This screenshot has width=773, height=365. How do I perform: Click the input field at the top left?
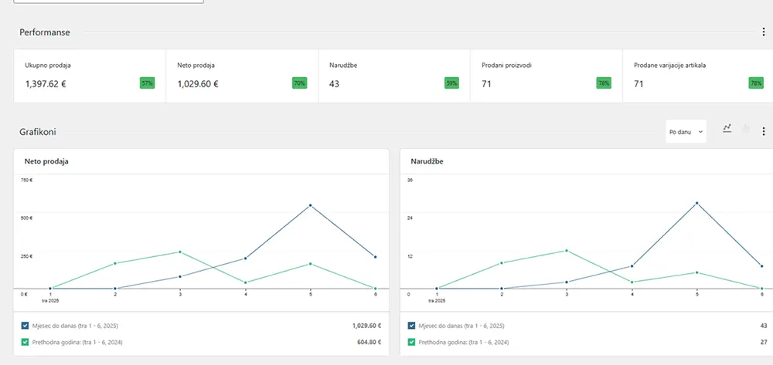pos(108,2)
